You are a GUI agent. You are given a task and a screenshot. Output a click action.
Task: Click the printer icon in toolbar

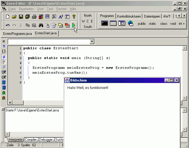[34, 17]
